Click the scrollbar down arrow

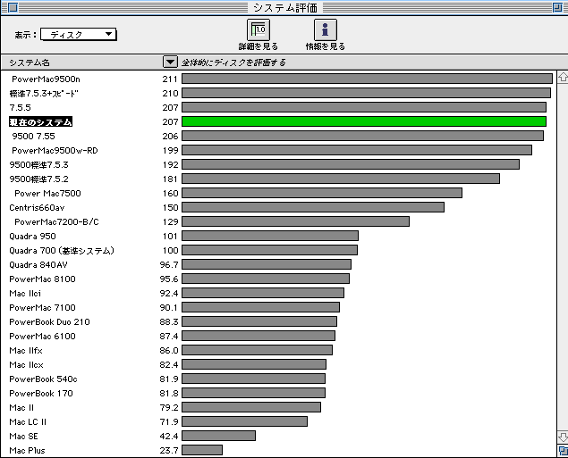(x=561, y=437)
